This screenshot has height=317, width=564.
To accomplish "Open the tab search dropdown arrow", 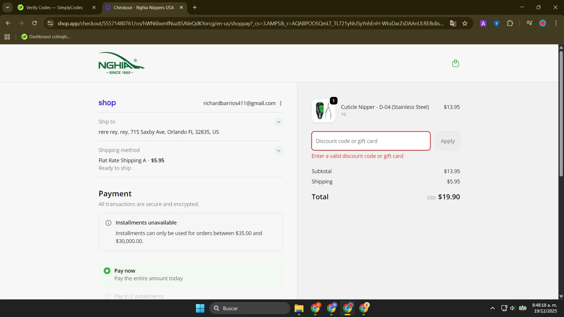I will click(8, 8).
